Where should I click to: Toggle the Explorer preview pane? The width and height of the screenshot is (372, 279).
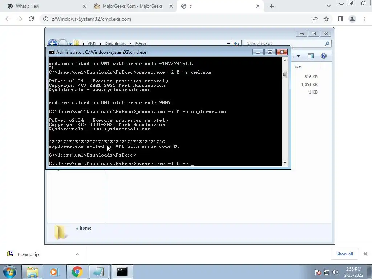pyautogui.click(x=311, y=56)
